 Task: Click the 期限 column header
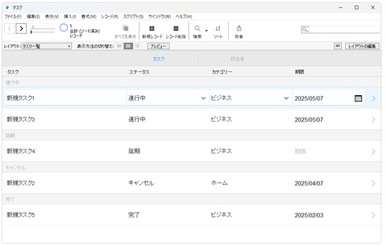pos(300,72)
